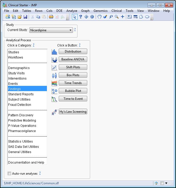
Task: Click the Shift Plots scatter icon
Action: 54,68
